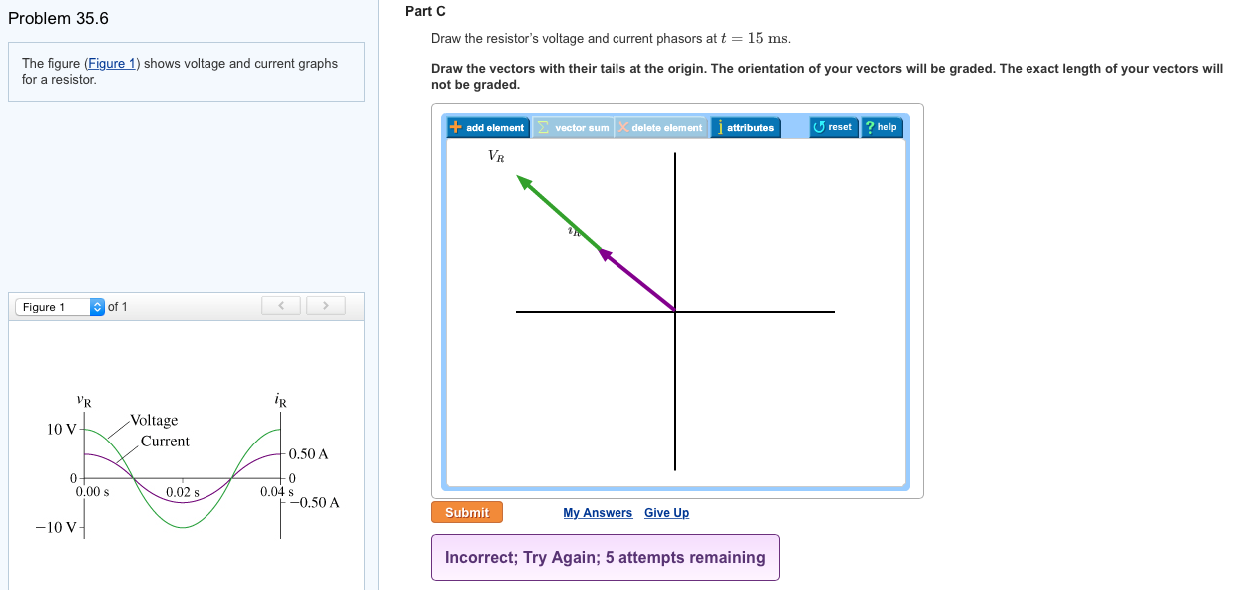The image size is (1234, 590).
Task: Click the Give Up link
Action: pos(666,512)
